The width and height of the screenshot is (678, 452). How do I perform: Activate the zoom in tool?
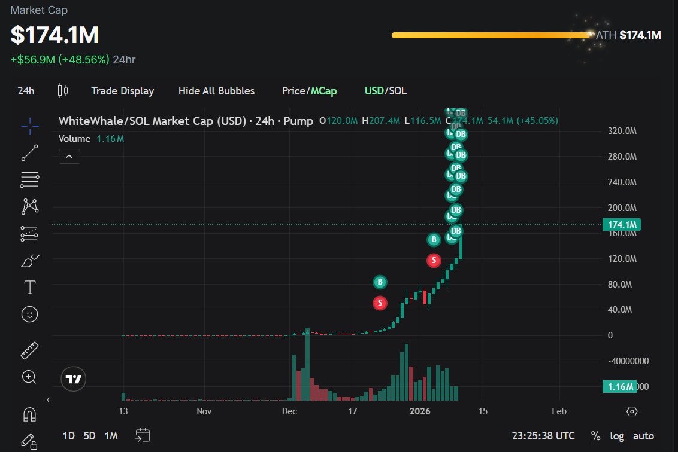pyautogui.click(x=29, y=377)
